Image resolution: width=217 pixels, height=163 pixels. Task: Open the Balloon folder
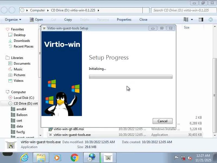click(x=22, y=115)
